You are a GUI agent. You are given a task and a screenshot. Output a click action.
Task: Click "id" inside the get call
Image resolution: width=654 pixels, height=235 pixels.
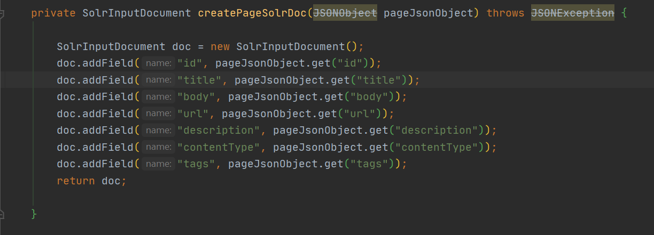click(351, 63)
